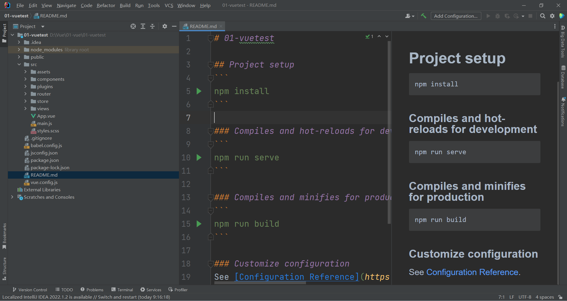Open the File menu
This screenshot has height=301, width=567.
coord(20,5)
